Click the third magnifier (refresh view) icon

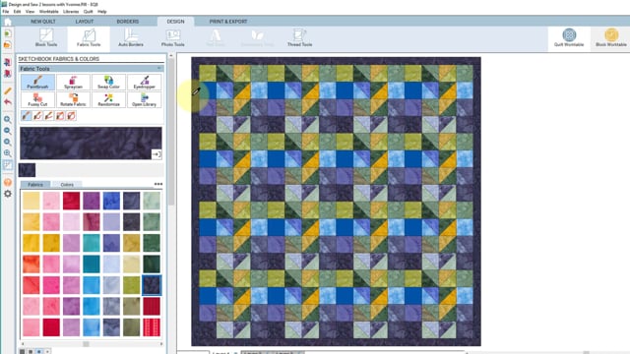(8, 142)
